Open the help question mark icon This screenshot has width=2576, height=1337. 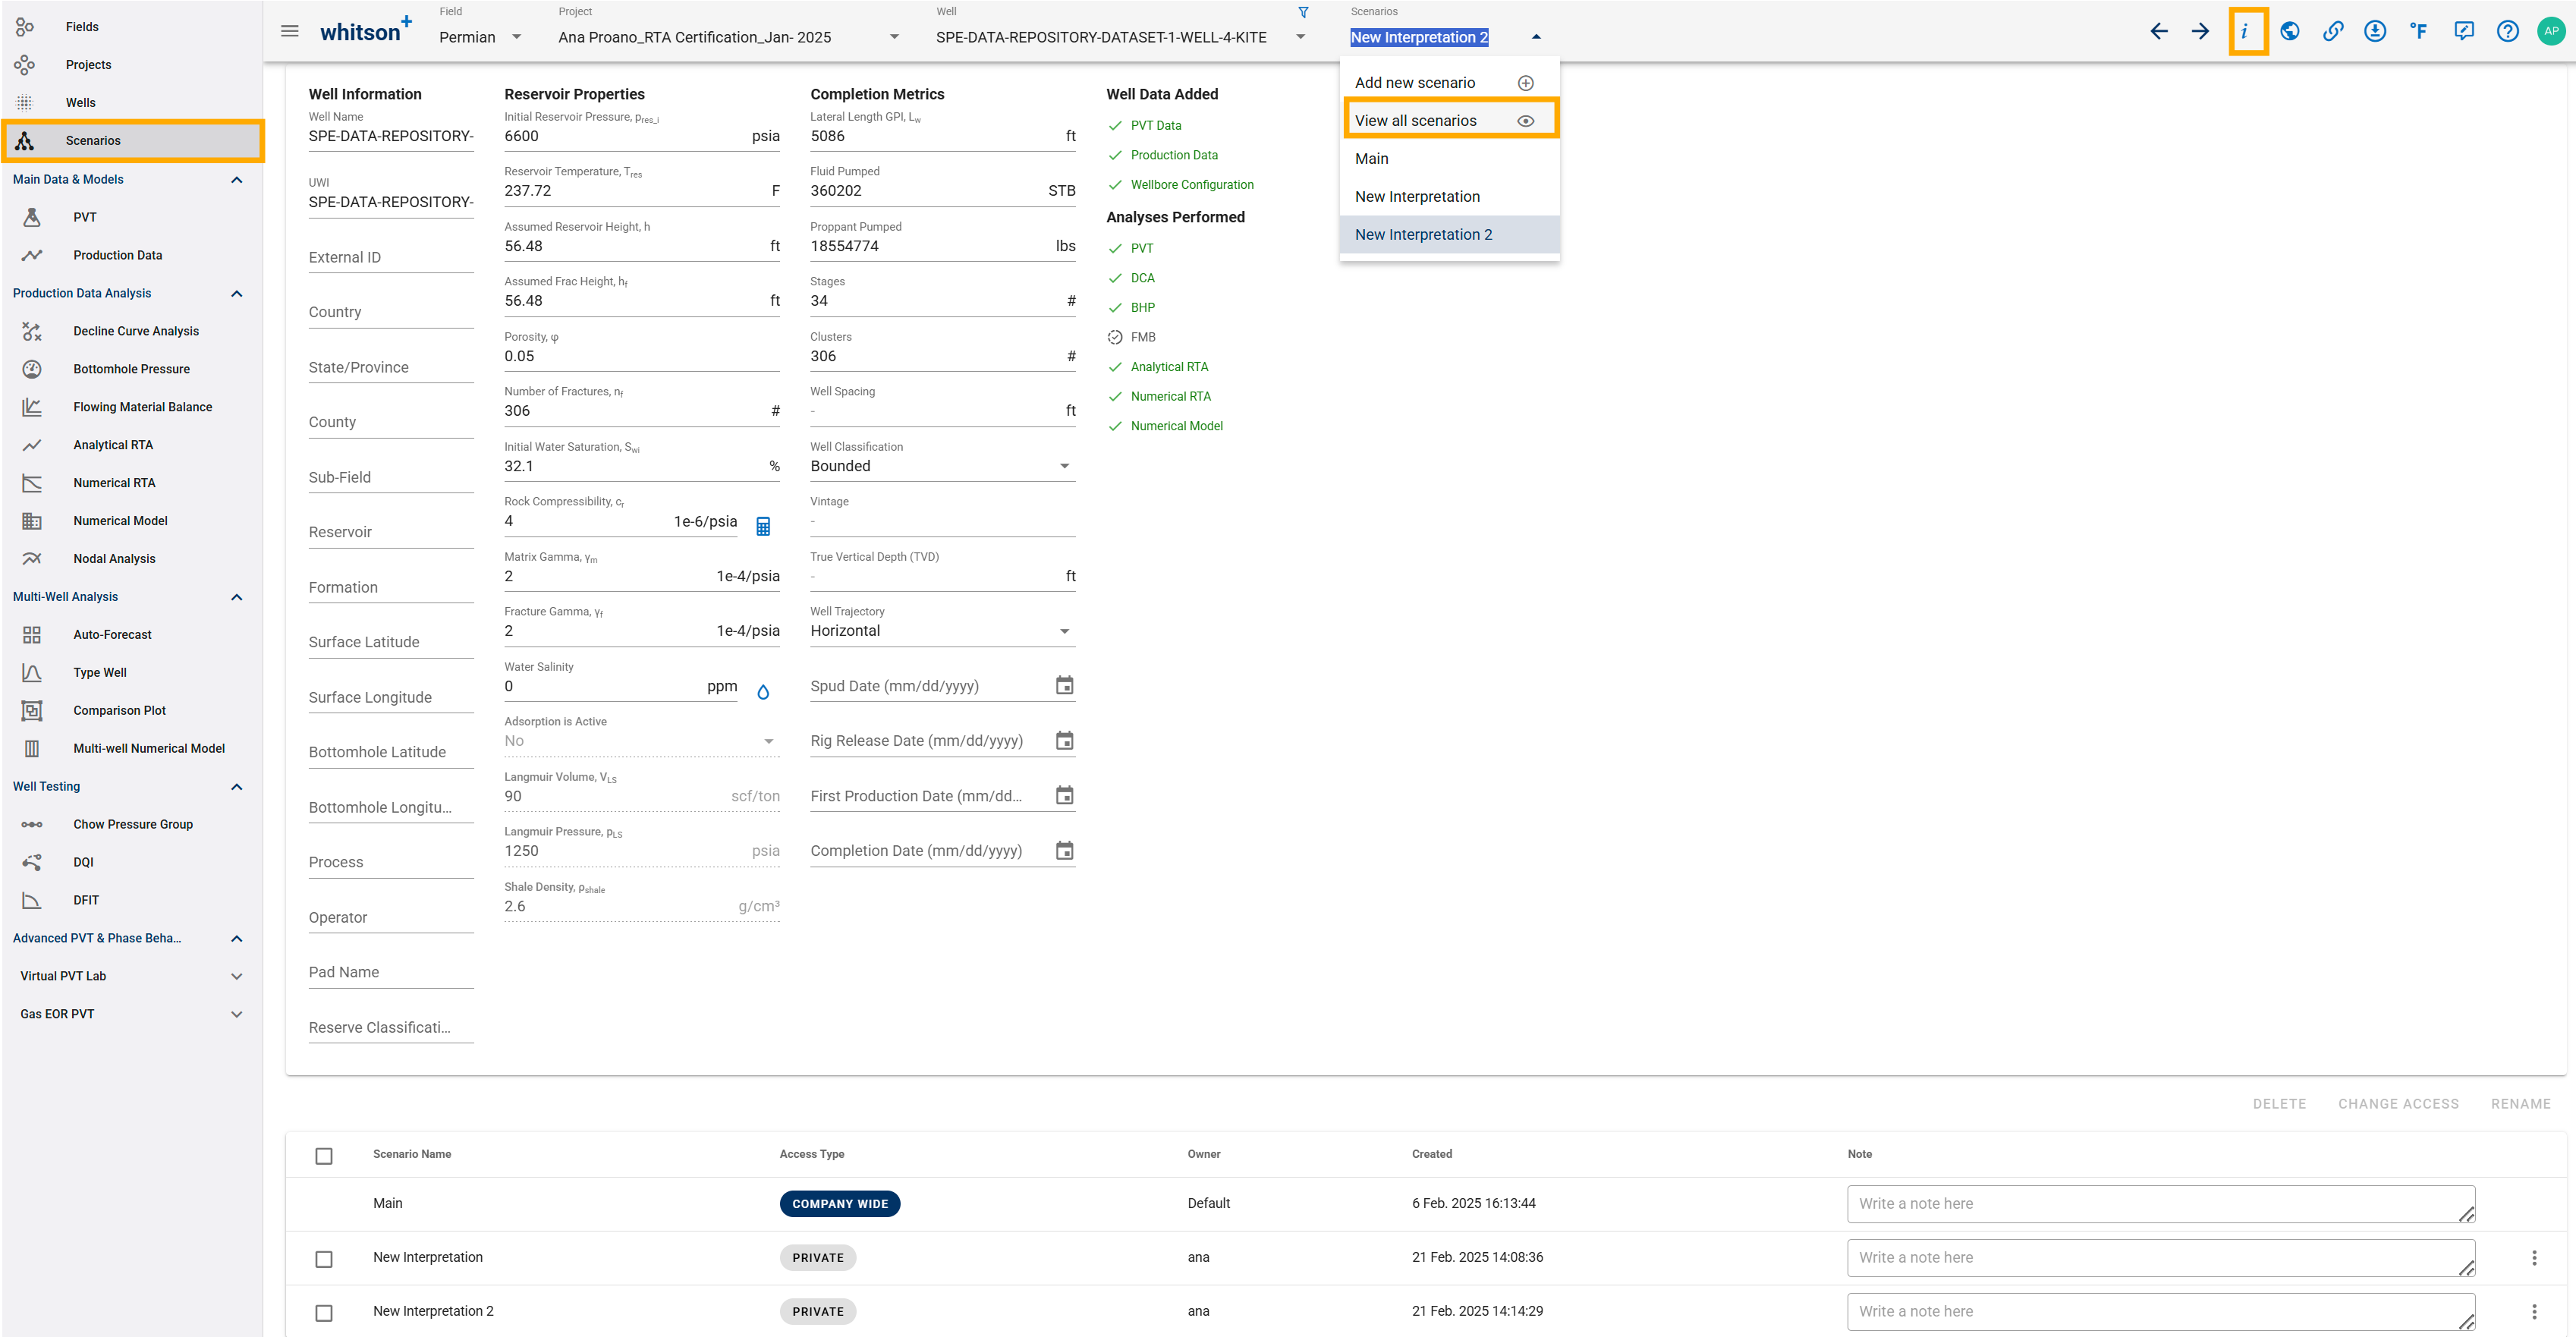click(x=2507, y=31)
